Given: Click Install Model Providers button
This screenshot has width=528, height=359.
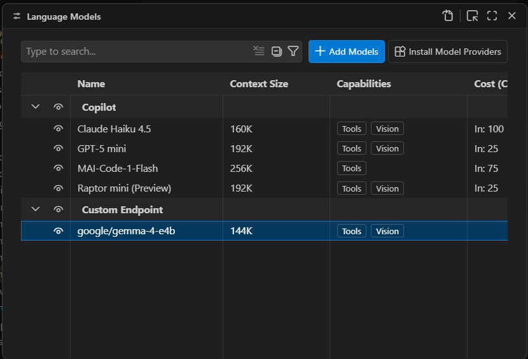Looking at the screenshot, I should pos(447,52).
